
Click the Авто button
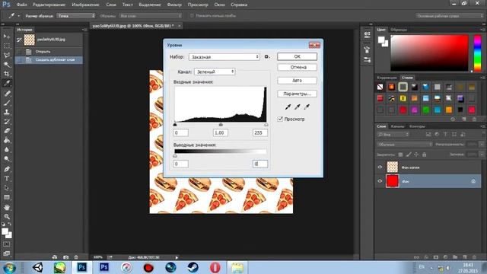coord(297,81)
